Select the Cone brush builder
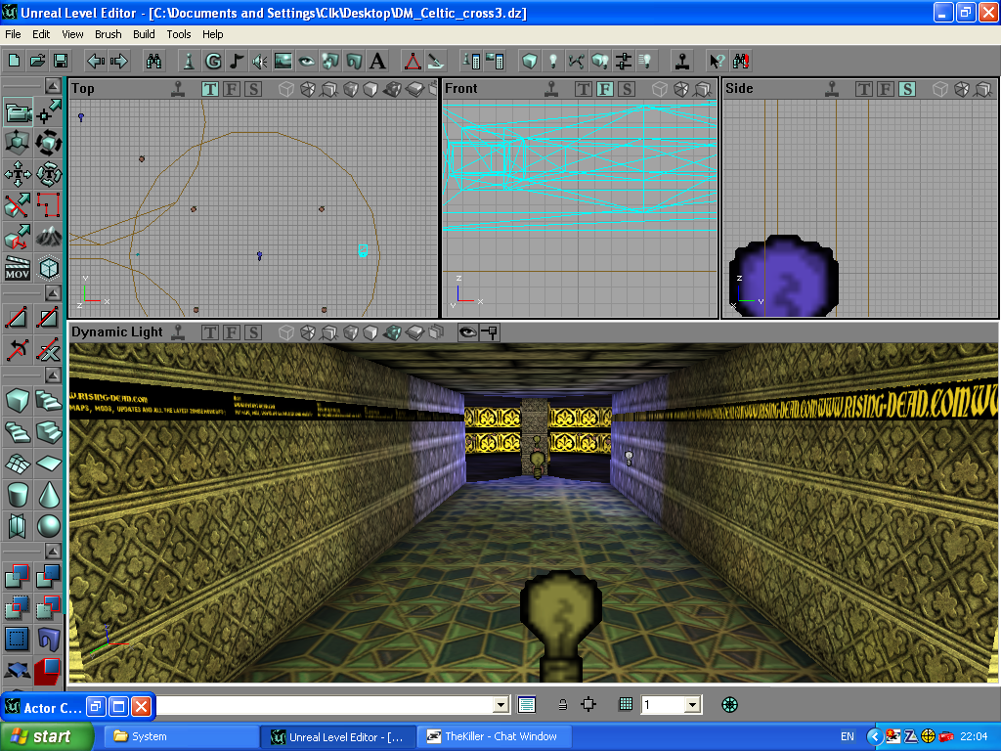The width and height of the screenshot is (1001, 751). click(48, 494)
